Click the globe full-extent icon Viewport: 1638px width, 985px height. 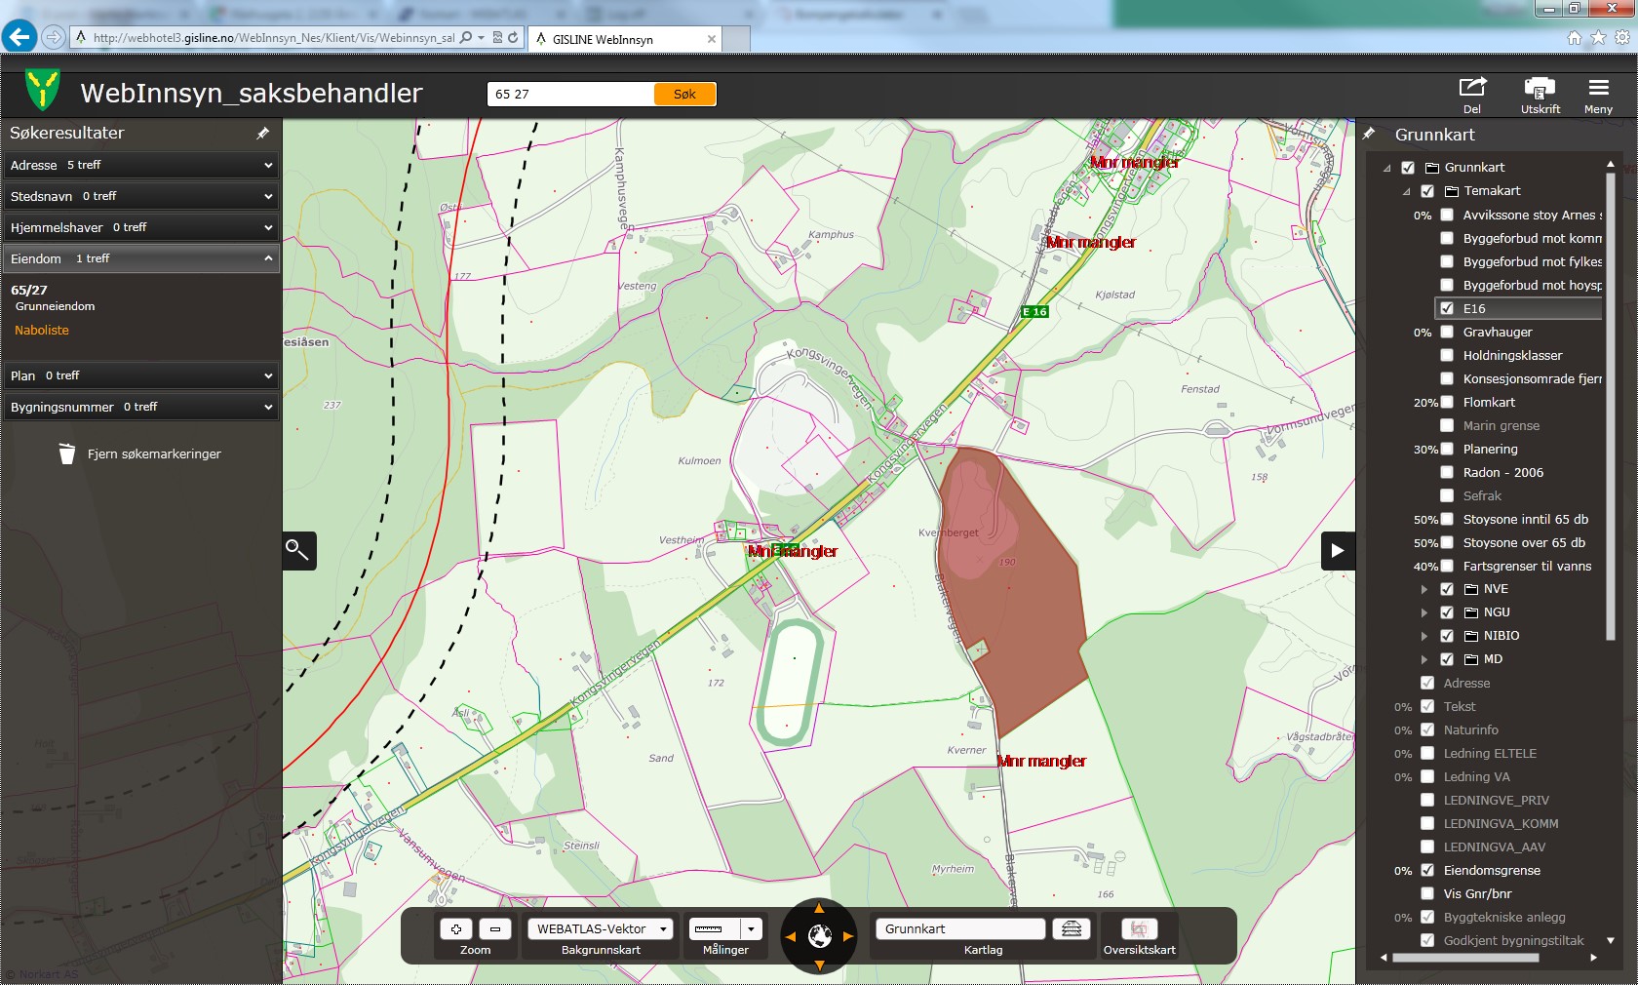[x=819, y=936]
